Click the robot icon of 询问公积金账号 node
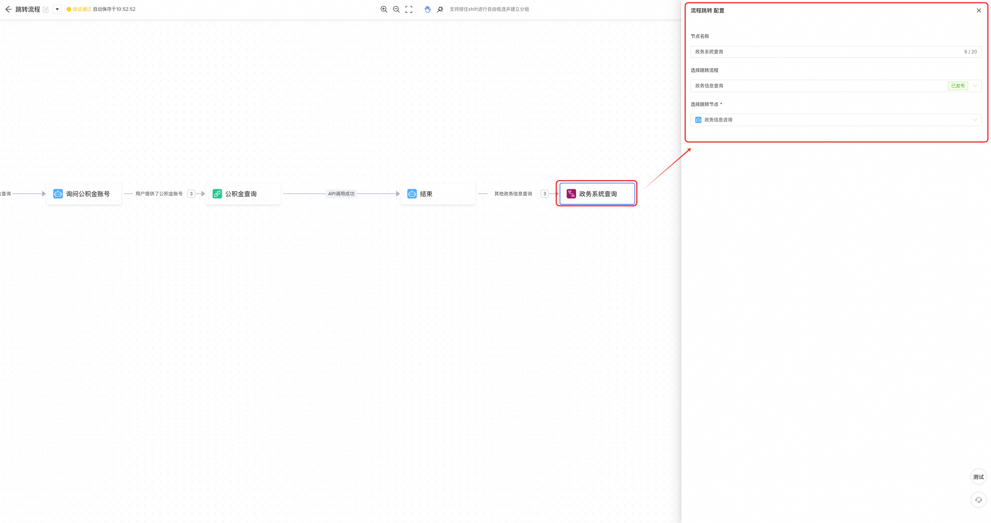 pyautogui.click(x=58, y=194)
